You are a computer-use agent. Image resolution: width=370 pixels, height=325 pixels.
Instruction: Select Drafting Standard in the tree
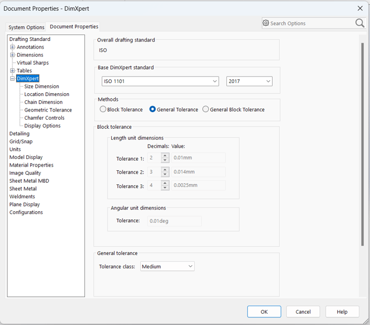tap(30, 39)
